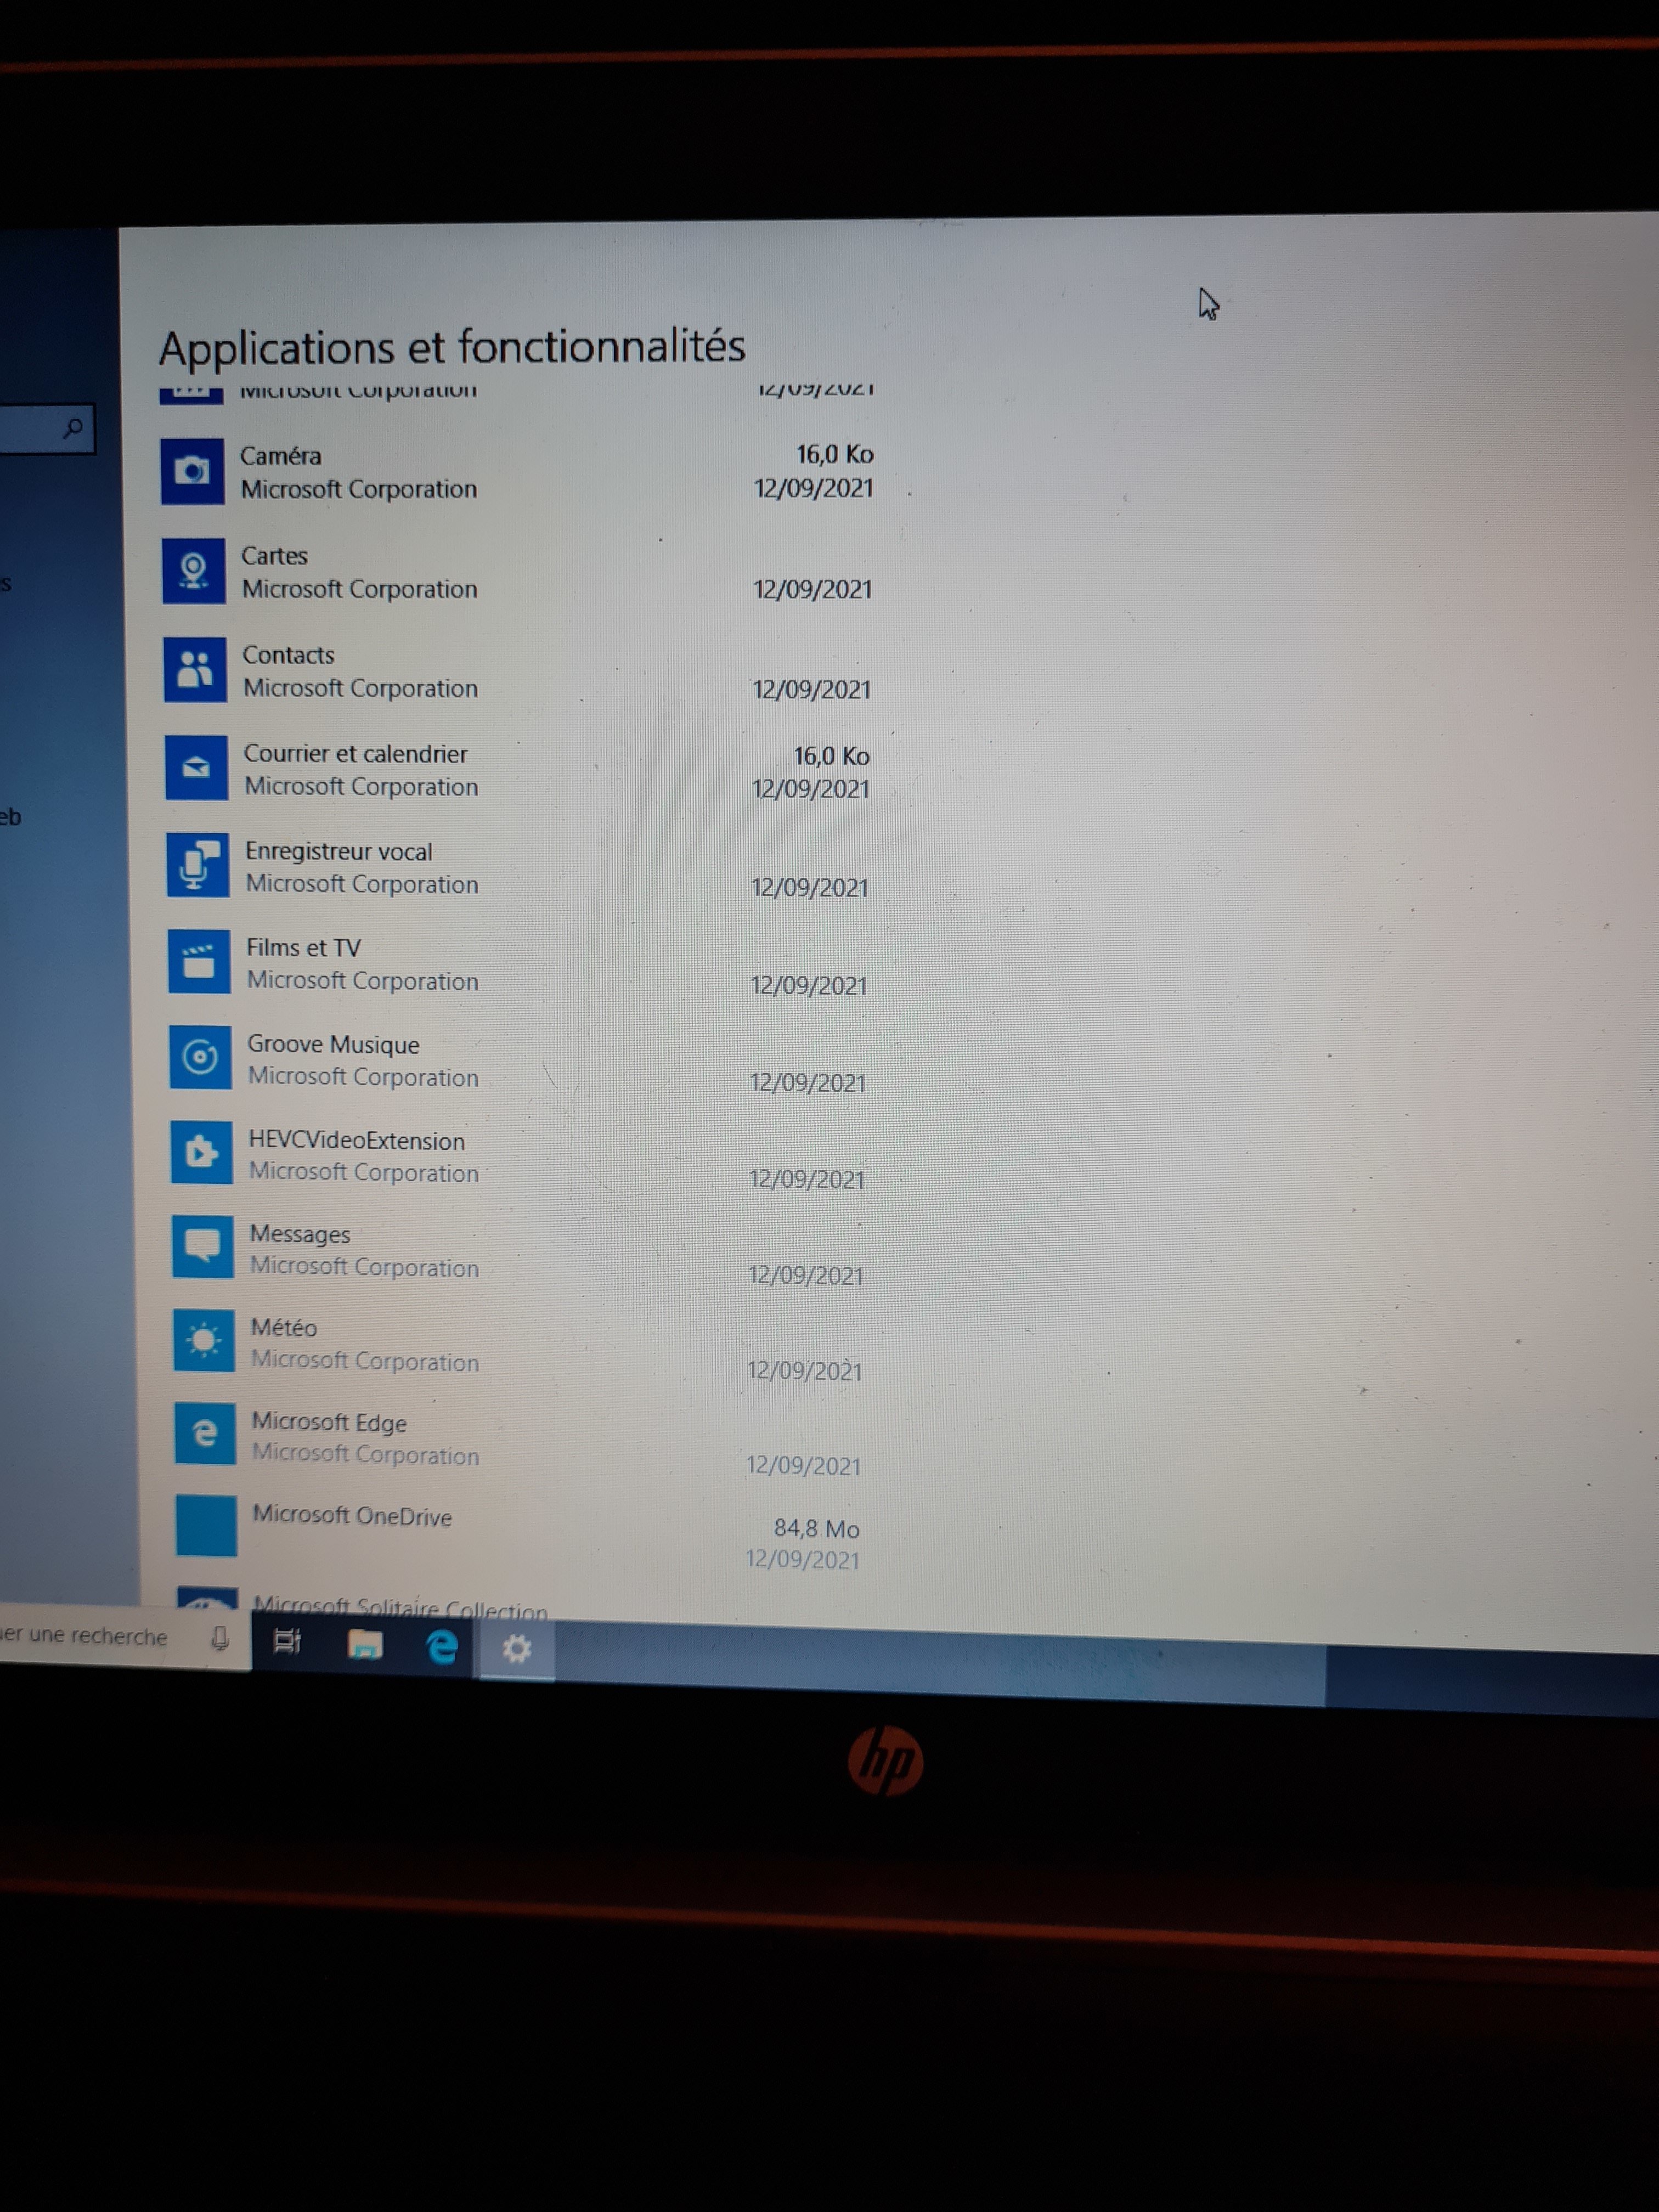Screen dimensions: 1659x2212
Task: Click the Applications et fonctionnalités heading
Action: pyautogui.click(x=452, y=348)
